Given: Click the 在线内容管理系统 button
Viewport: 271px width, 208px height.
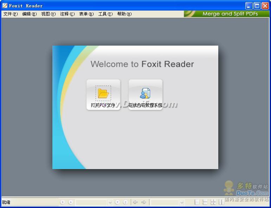Looking at the screenshot, I should [146, 94].
